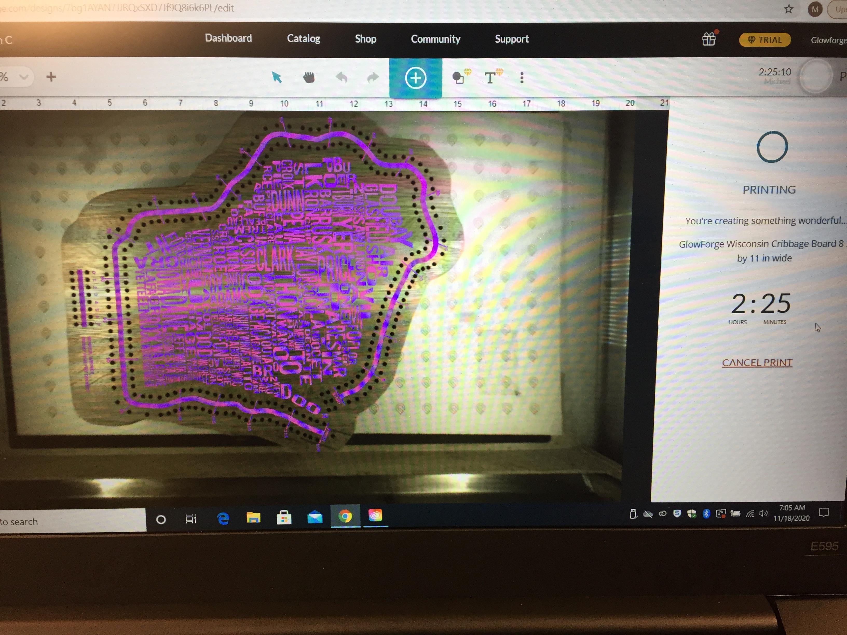Open the Community page
This screenshot has height=635, width=847.
435,39
